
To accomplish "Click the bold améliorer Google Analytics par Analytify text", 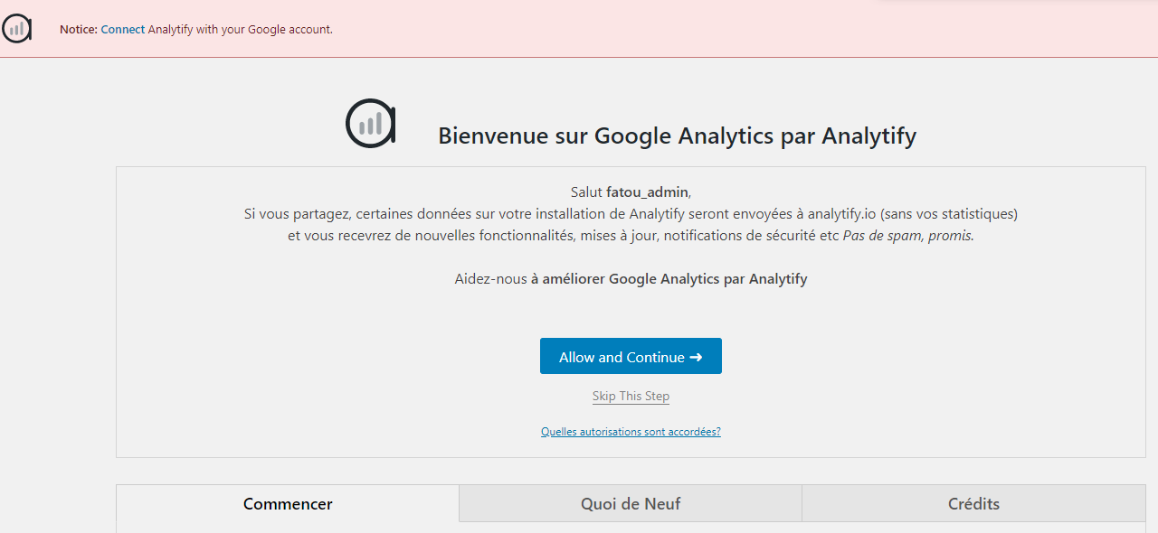I will [x=669, y=278].
